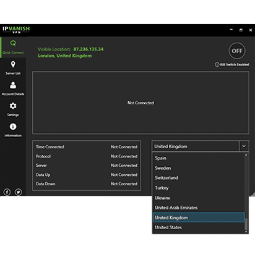Select Turkey from the country list
This screenshot has height=257, width=255.
[x=199, y=188]
